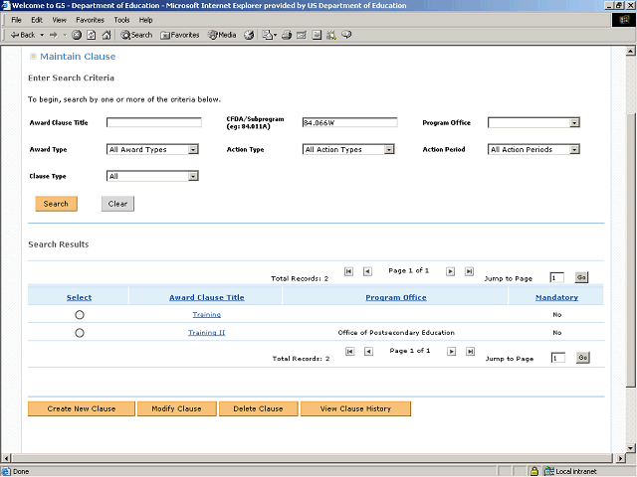Click the bottom Jump to Page field
Viewport: 637px width, 477px height.
point(558,358)
